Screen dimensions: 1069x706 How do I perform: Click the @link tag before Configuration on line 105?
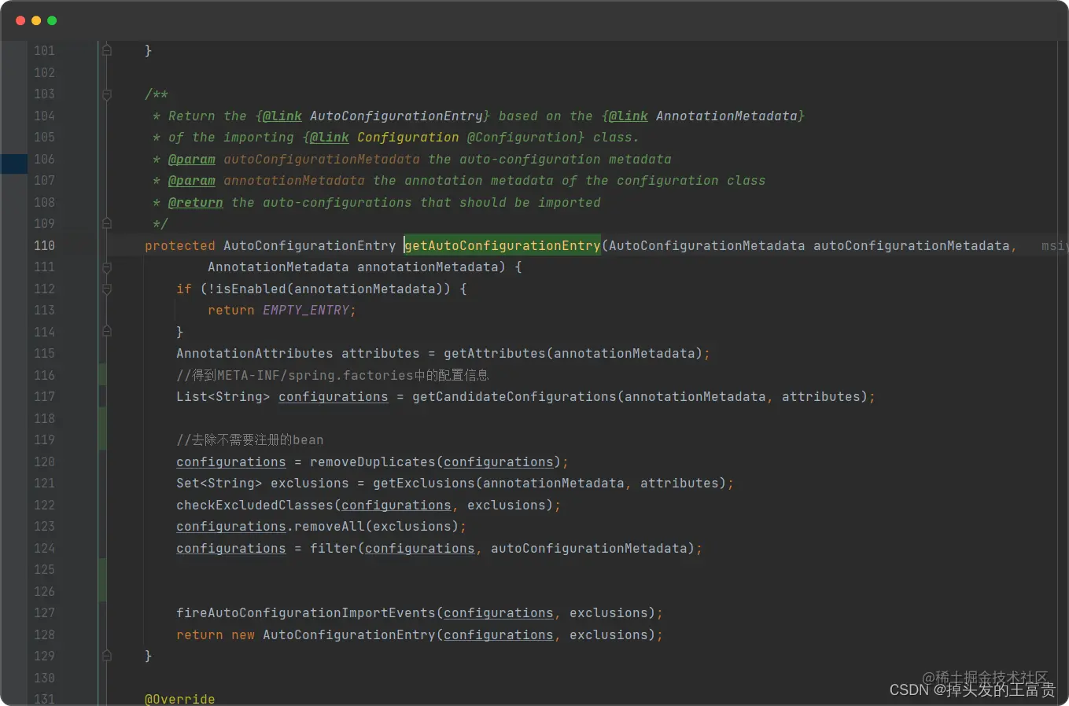click(329, 138)
